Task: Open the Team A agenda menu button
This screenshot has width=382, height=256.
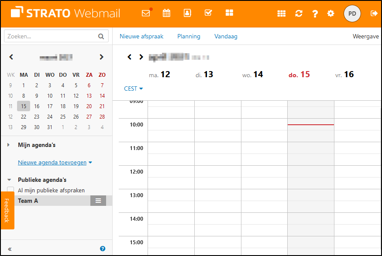Action: click(x=98, y=201)
